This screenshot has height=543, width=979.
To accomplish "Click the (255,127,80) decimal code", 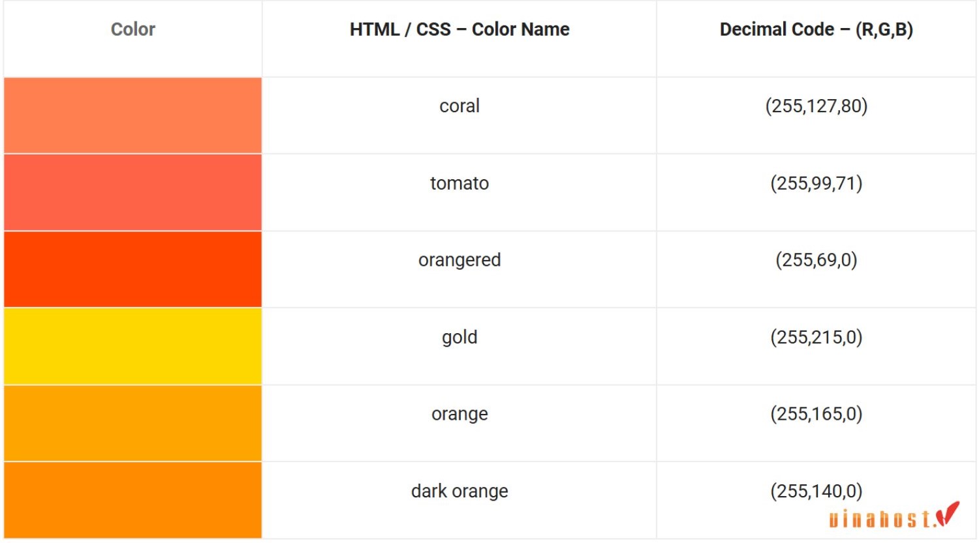I will click(x=816, y=106).
